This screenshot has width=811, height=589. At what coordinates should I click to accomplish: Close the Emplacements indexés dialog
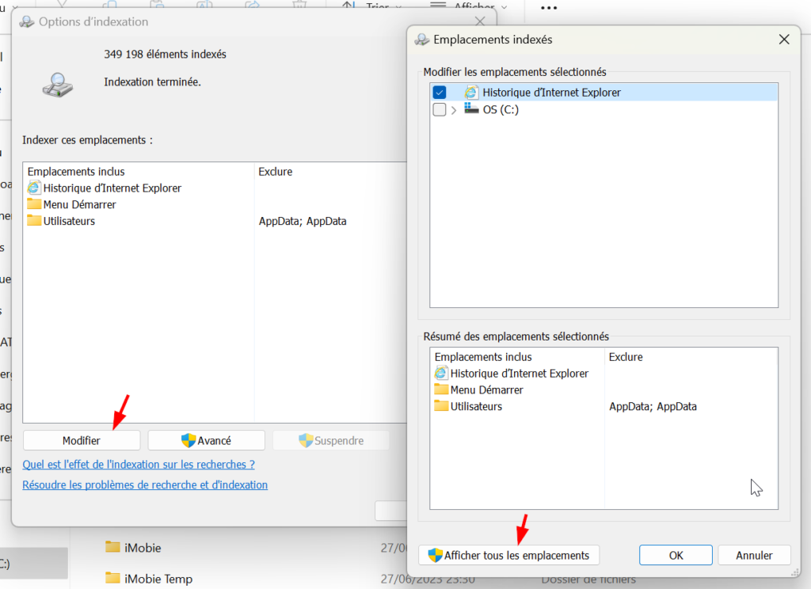click(784, 40)
